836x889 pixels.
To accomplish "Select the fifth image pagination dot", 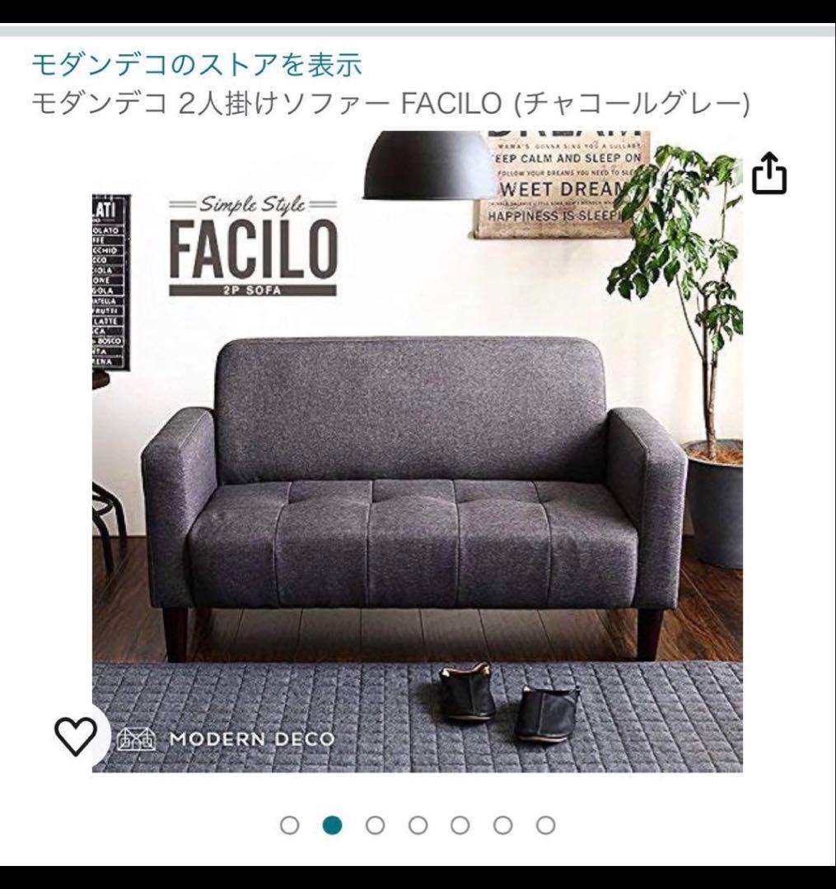I will coord(460,825).
